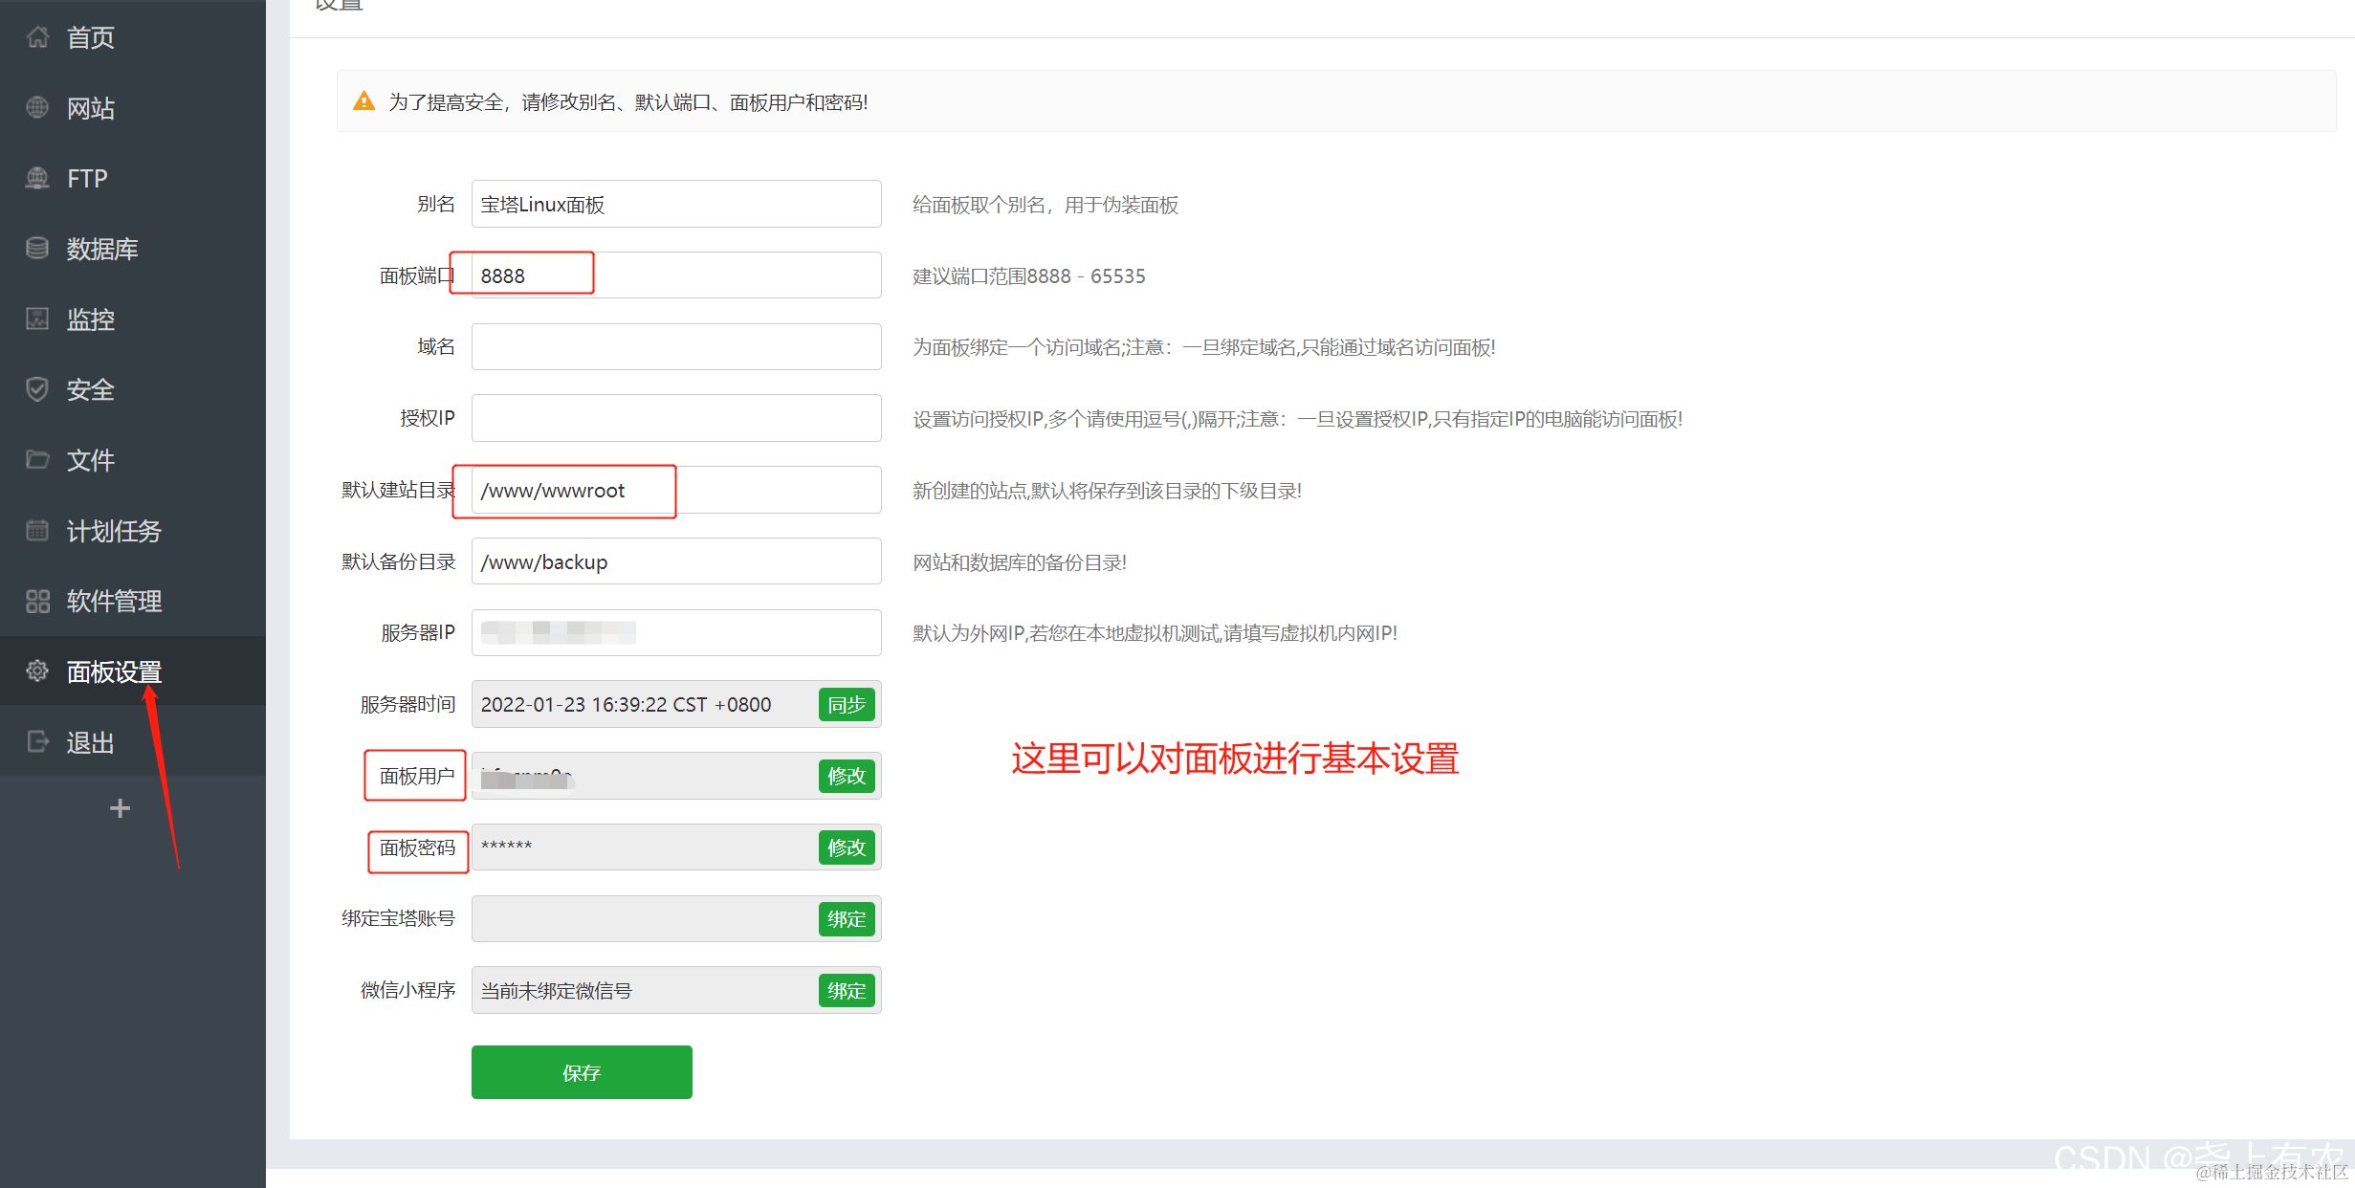
Task: Click the 软件管理 grid icon
Action: pyautogui.click(x=37, y=601)
